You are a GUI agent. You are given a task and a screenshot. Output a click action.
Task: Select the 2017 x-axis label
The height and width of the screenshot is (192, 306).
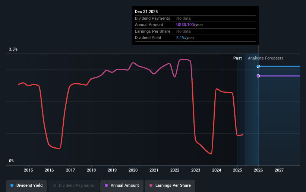70,170
